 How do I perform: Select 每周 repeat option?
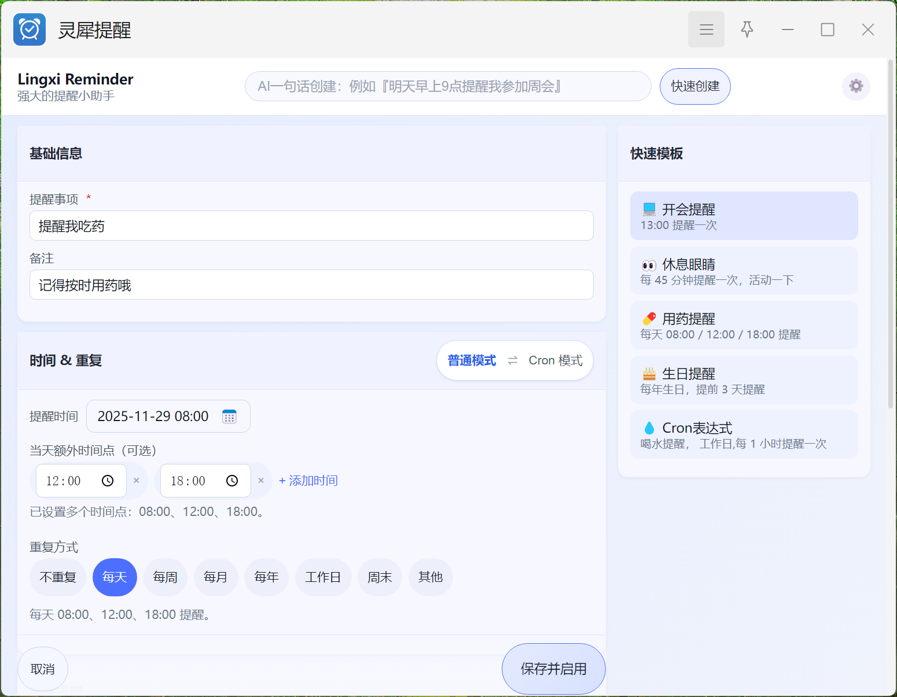click(165, 577)
